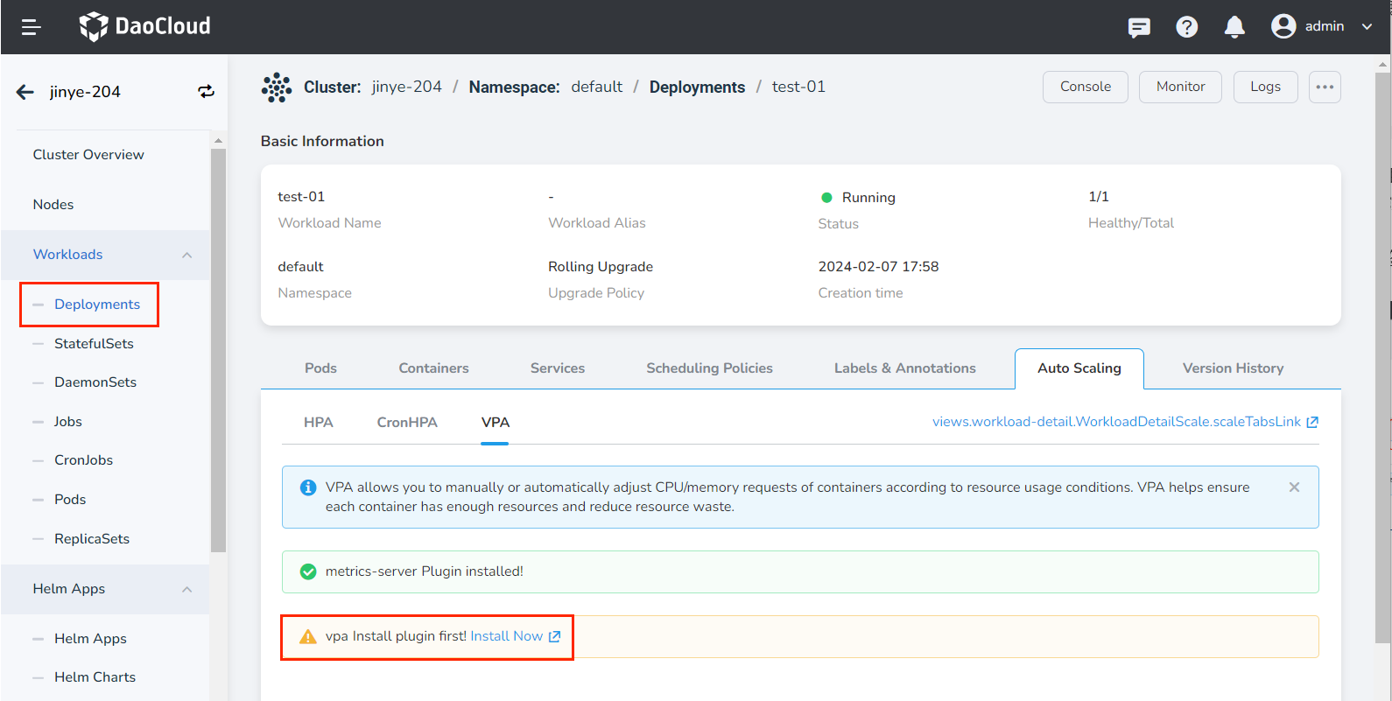Open the notifications bell
This screenshot has height=701, width=1392.
click(1234, 27)
